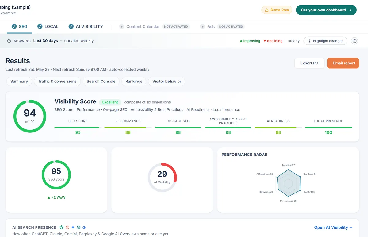Switch to the LOCAL tab

48,27
